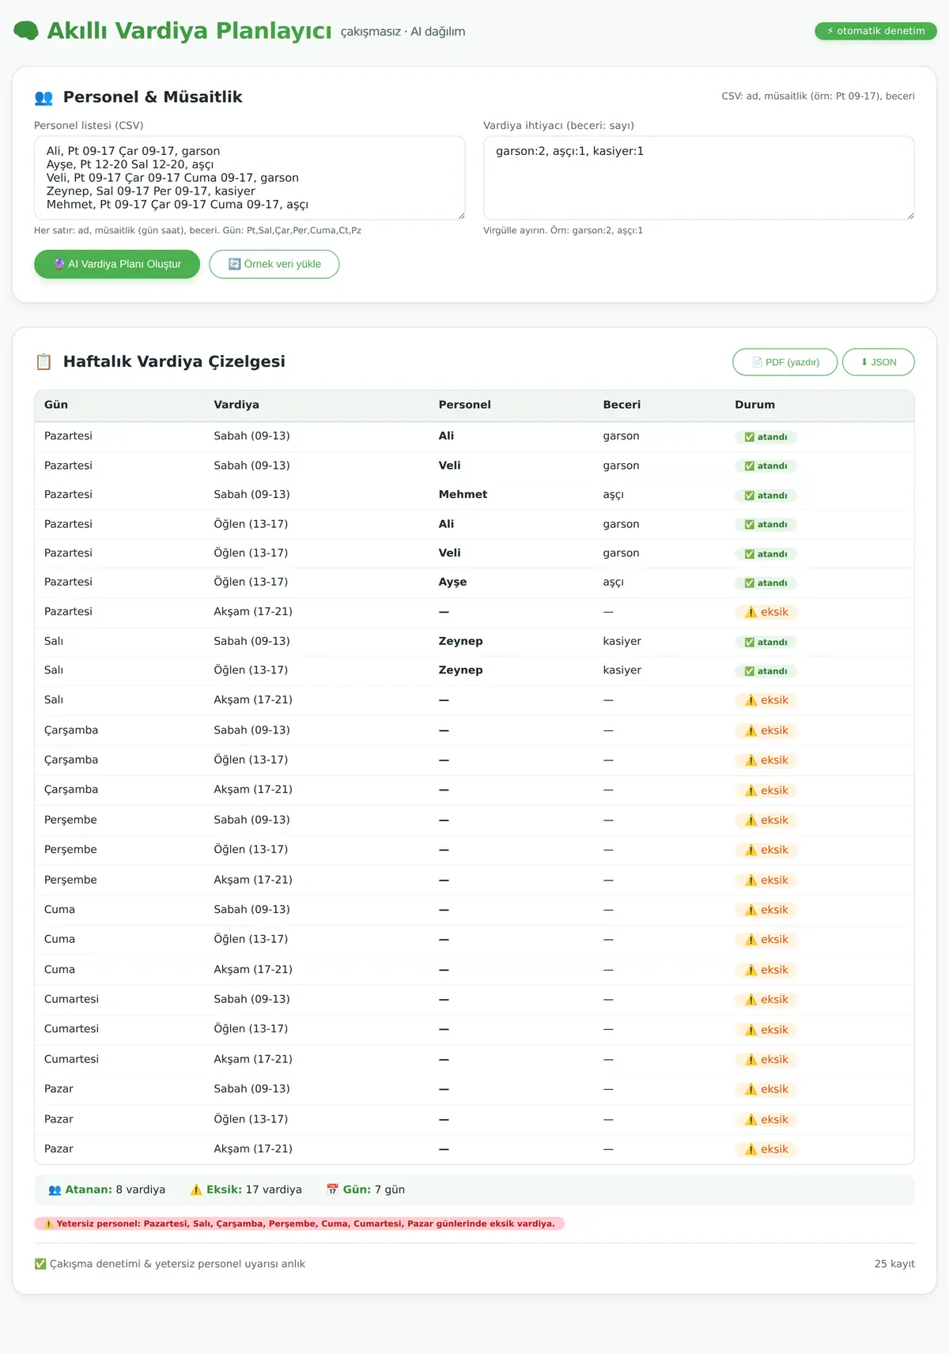Image resolution: width=949 pixels, height=1354 pixels.
Task: Export schedule via PDF (yazdır) button
Action: click(x=785, y=362)
